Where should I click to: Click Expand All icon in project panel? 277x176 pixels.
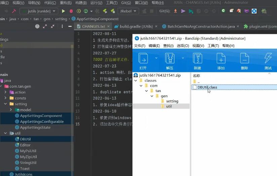(x=45, y=26)
